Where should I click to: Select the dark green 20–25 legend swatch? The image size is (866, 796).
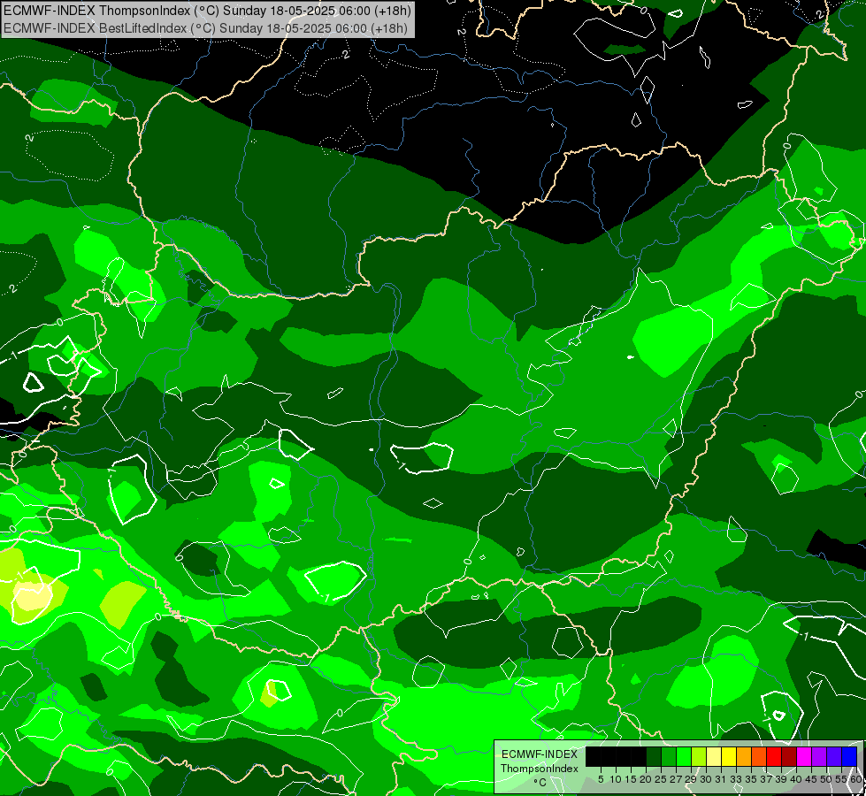(x=654, y=756)
